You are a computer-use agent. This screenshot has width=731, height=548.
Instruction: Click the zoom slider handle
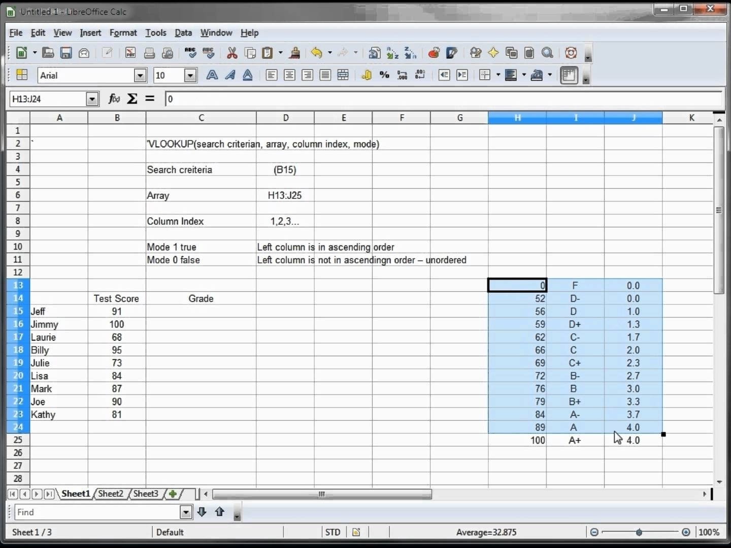coord(639,532)
